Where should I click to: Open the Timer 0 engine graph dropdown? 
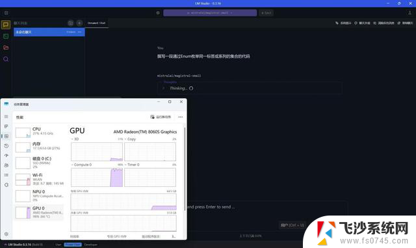pyautogui.click(x=132, y=164)
